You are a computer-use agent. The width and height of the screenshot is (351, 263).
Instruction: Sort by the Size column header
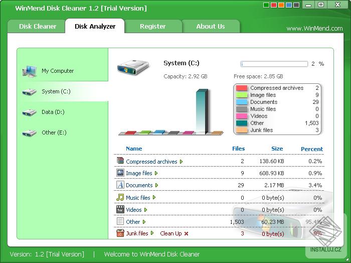click(277, 149)
